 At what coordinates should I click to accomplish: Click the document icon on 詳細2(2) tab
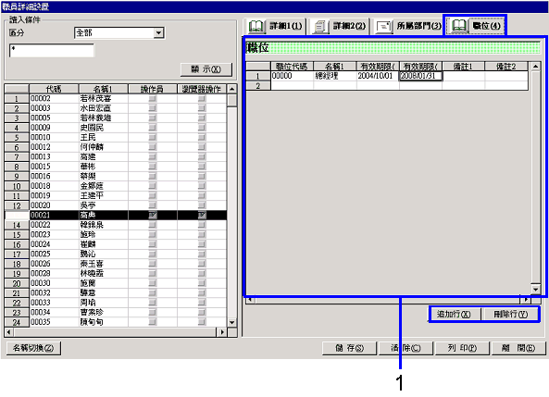319,27
